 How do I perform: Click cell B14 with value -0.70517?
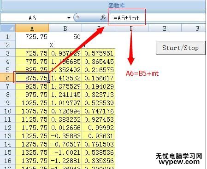click(65, 144)
